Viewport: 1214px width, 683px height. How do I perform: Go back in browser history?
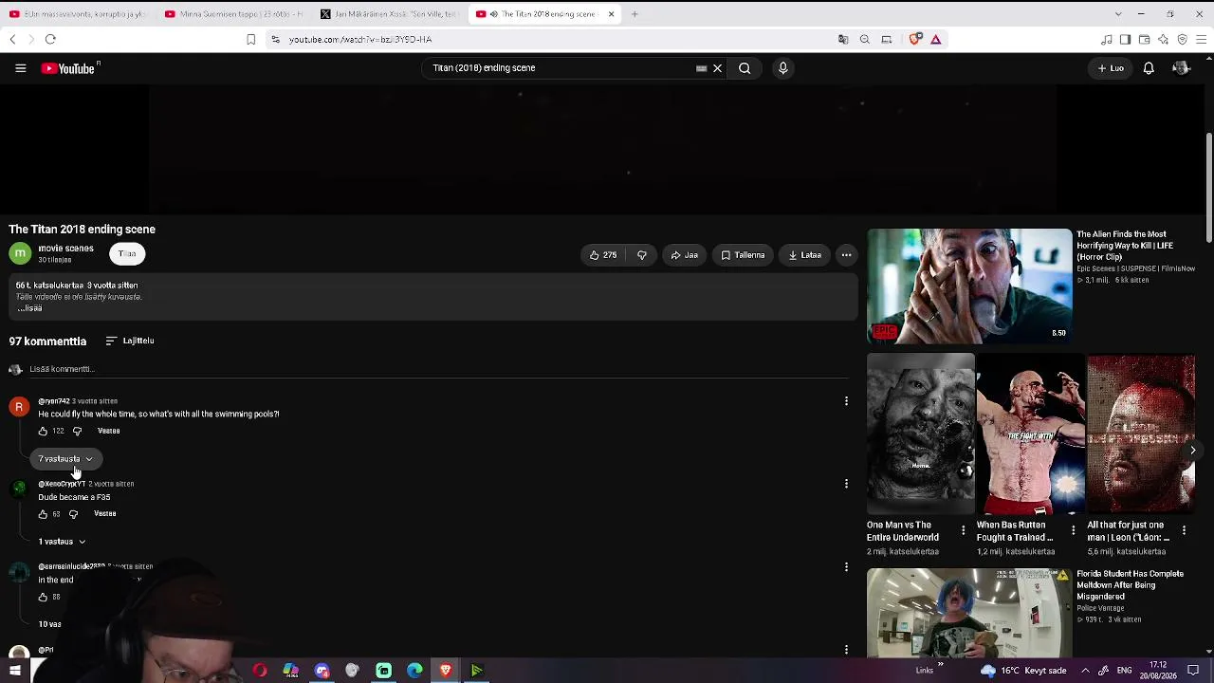[12, 39]
